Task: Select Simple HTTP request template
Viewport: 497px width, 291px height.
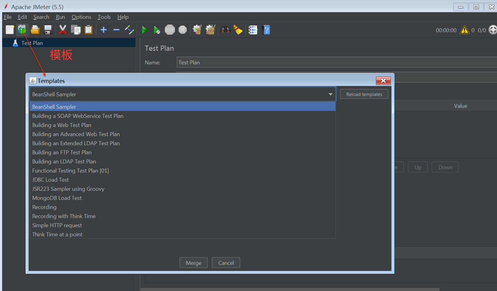Action: click(182, 225)
